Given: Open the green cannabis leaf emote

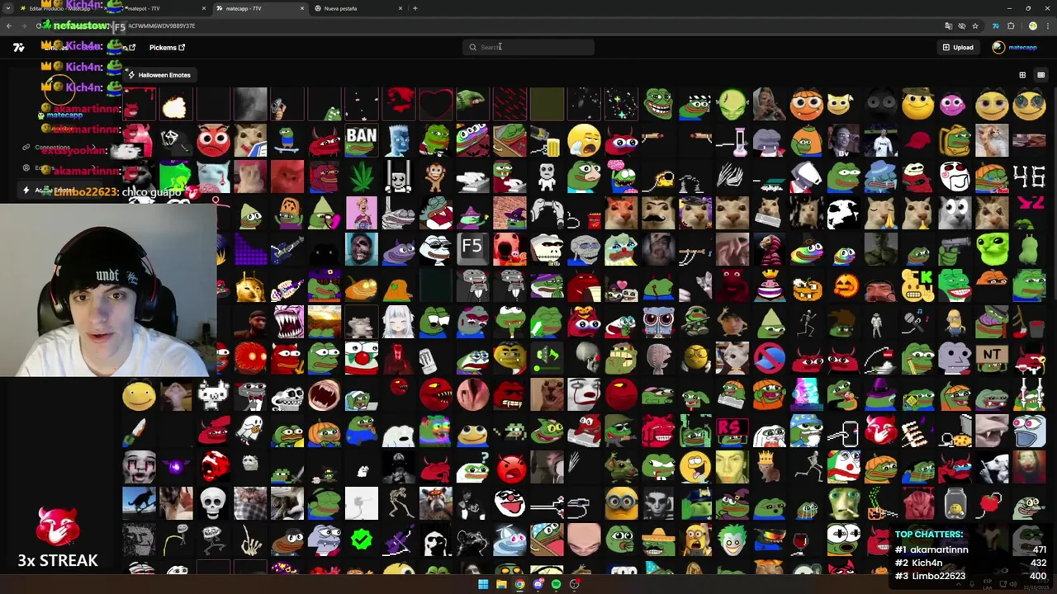Looking at the screenshot, I should coord(361,176).
